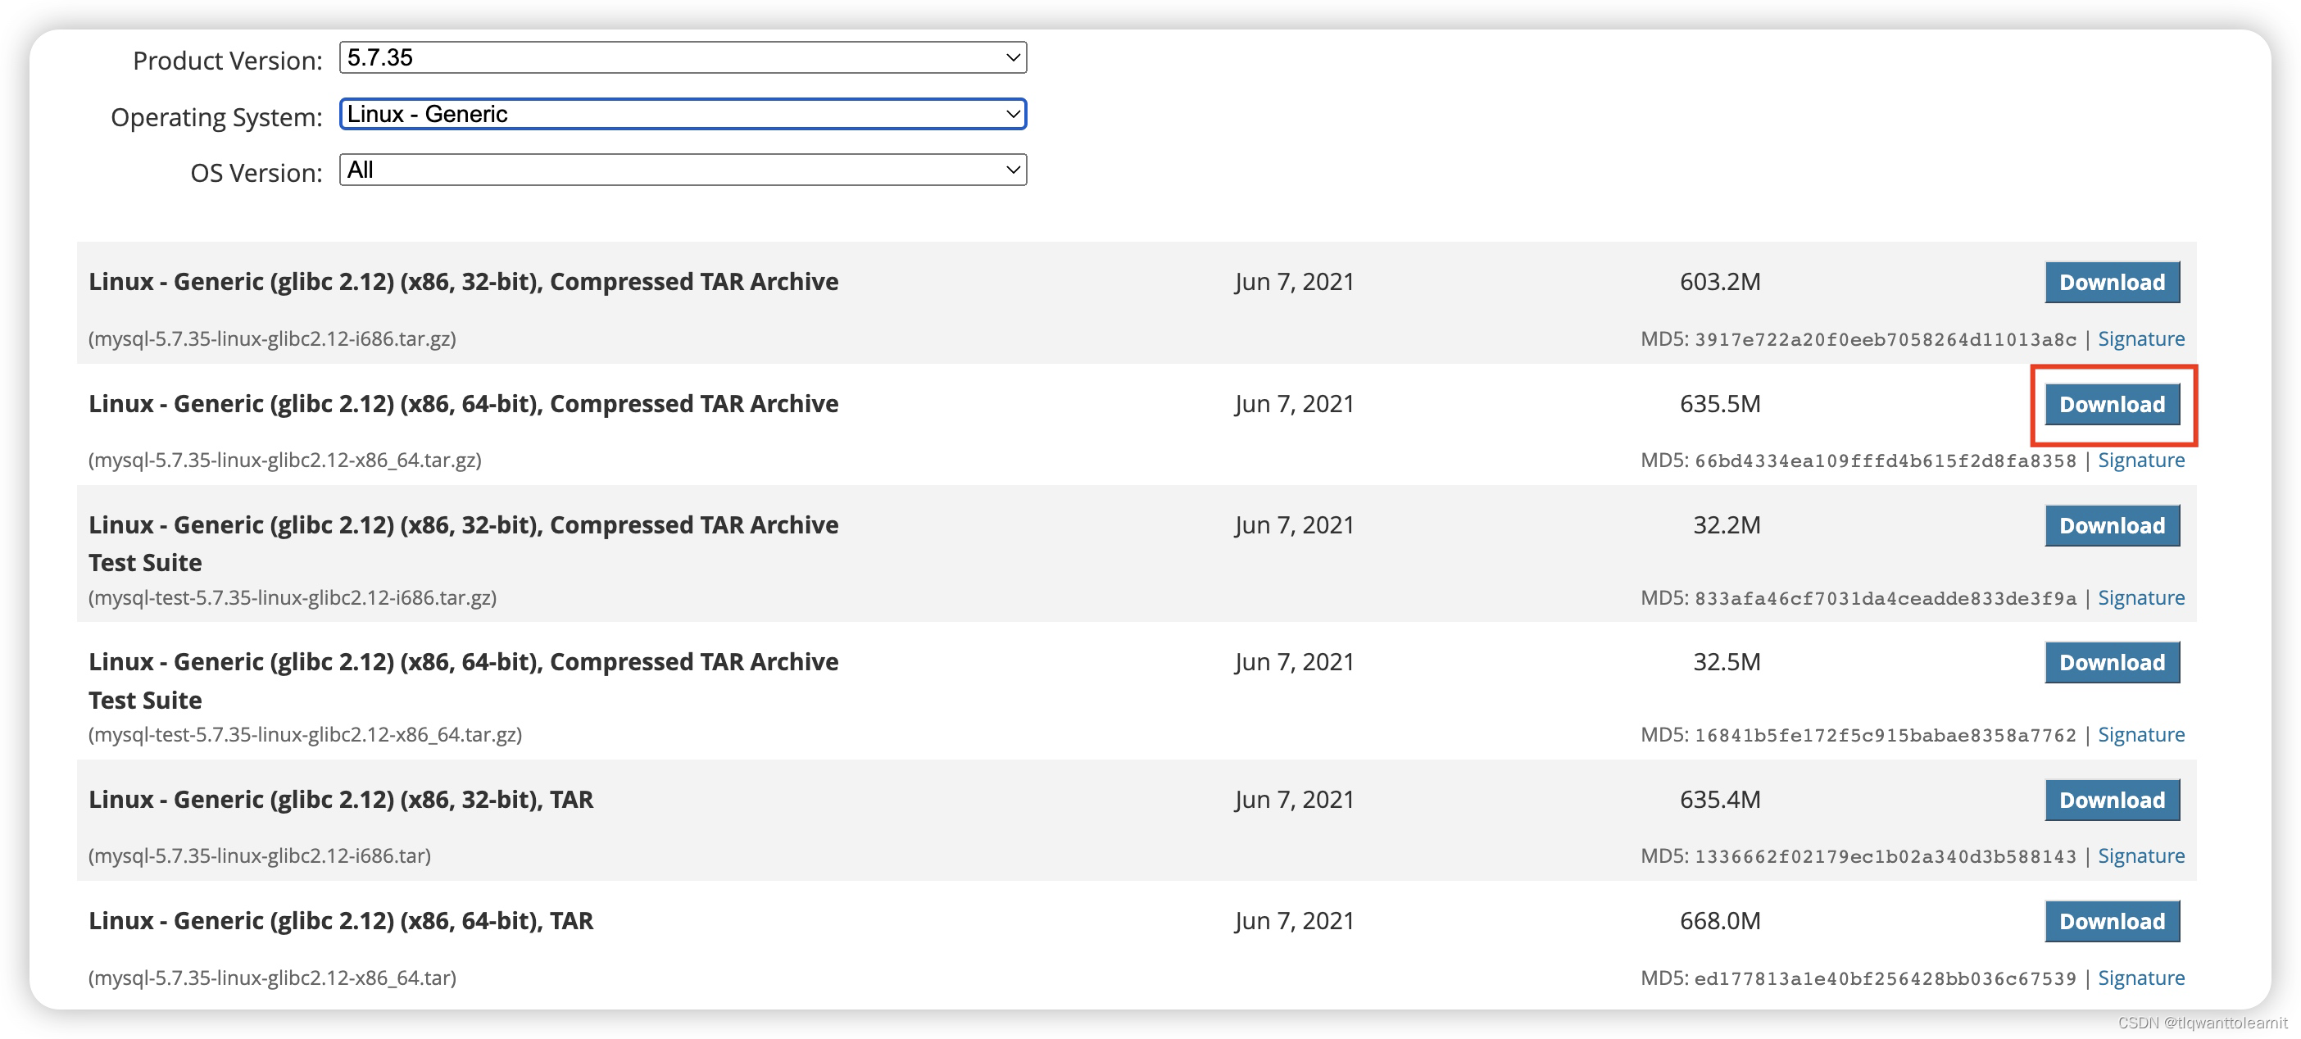Select filename mysql-5.7.35-linux-glibc2.12-x86_64.tar.gz text
This screenshot has width=2301, height=1039.
pyautogui.click(x=285, y=461)
